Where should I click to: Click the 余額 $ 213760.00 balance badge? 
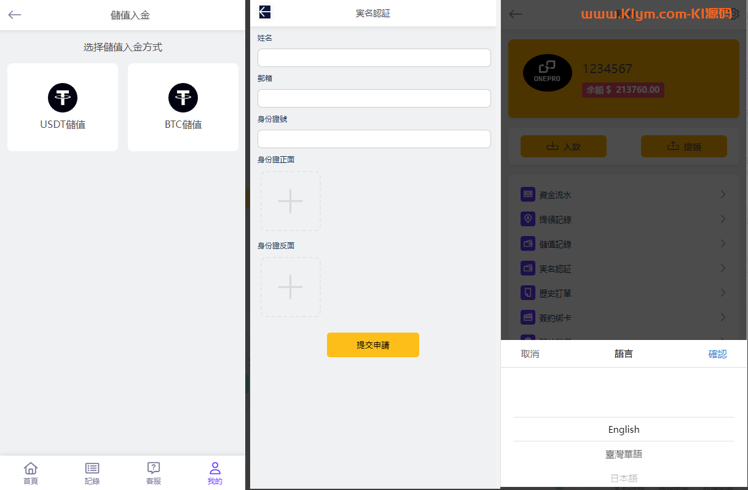[623, 90]
